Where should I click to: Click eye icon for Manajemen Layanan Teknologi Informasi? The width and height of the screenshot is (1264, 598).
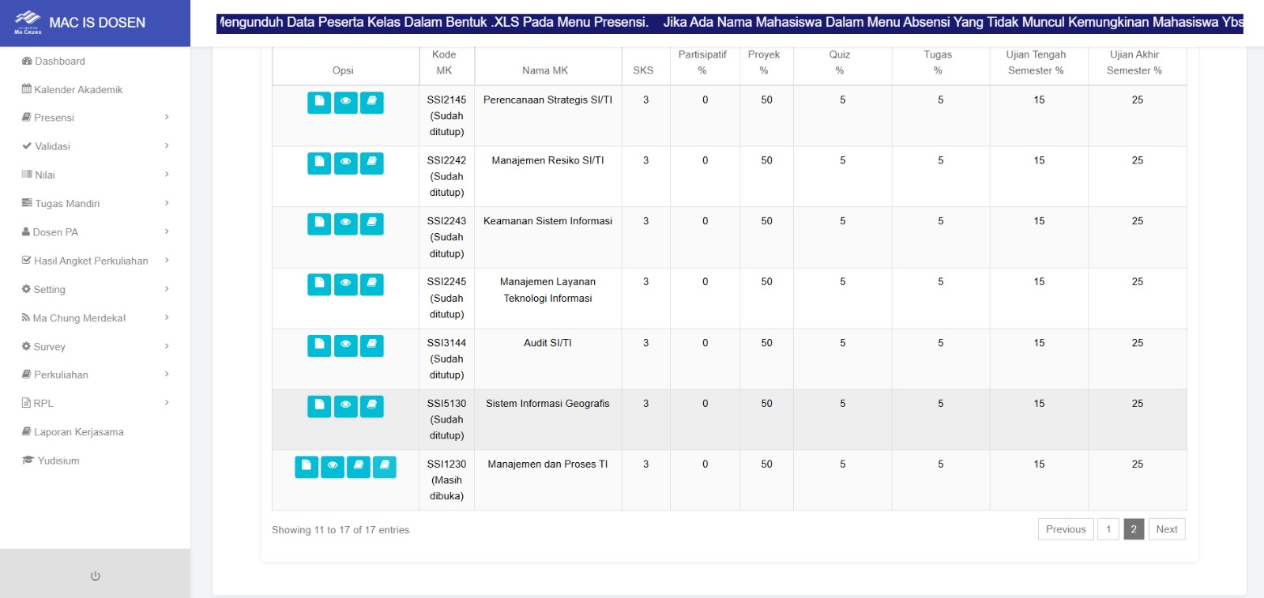coord(346,284)
